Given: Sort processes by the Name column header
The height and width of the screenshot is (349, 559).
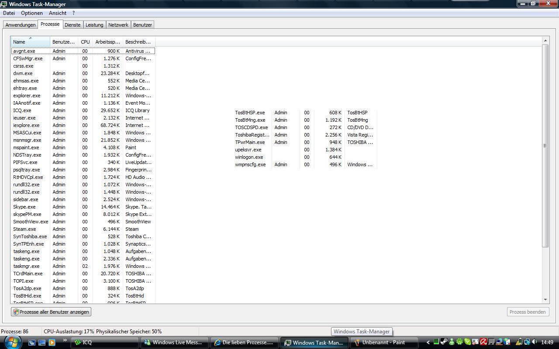Looking at the screenshot, I should click(x=31, y=42).
